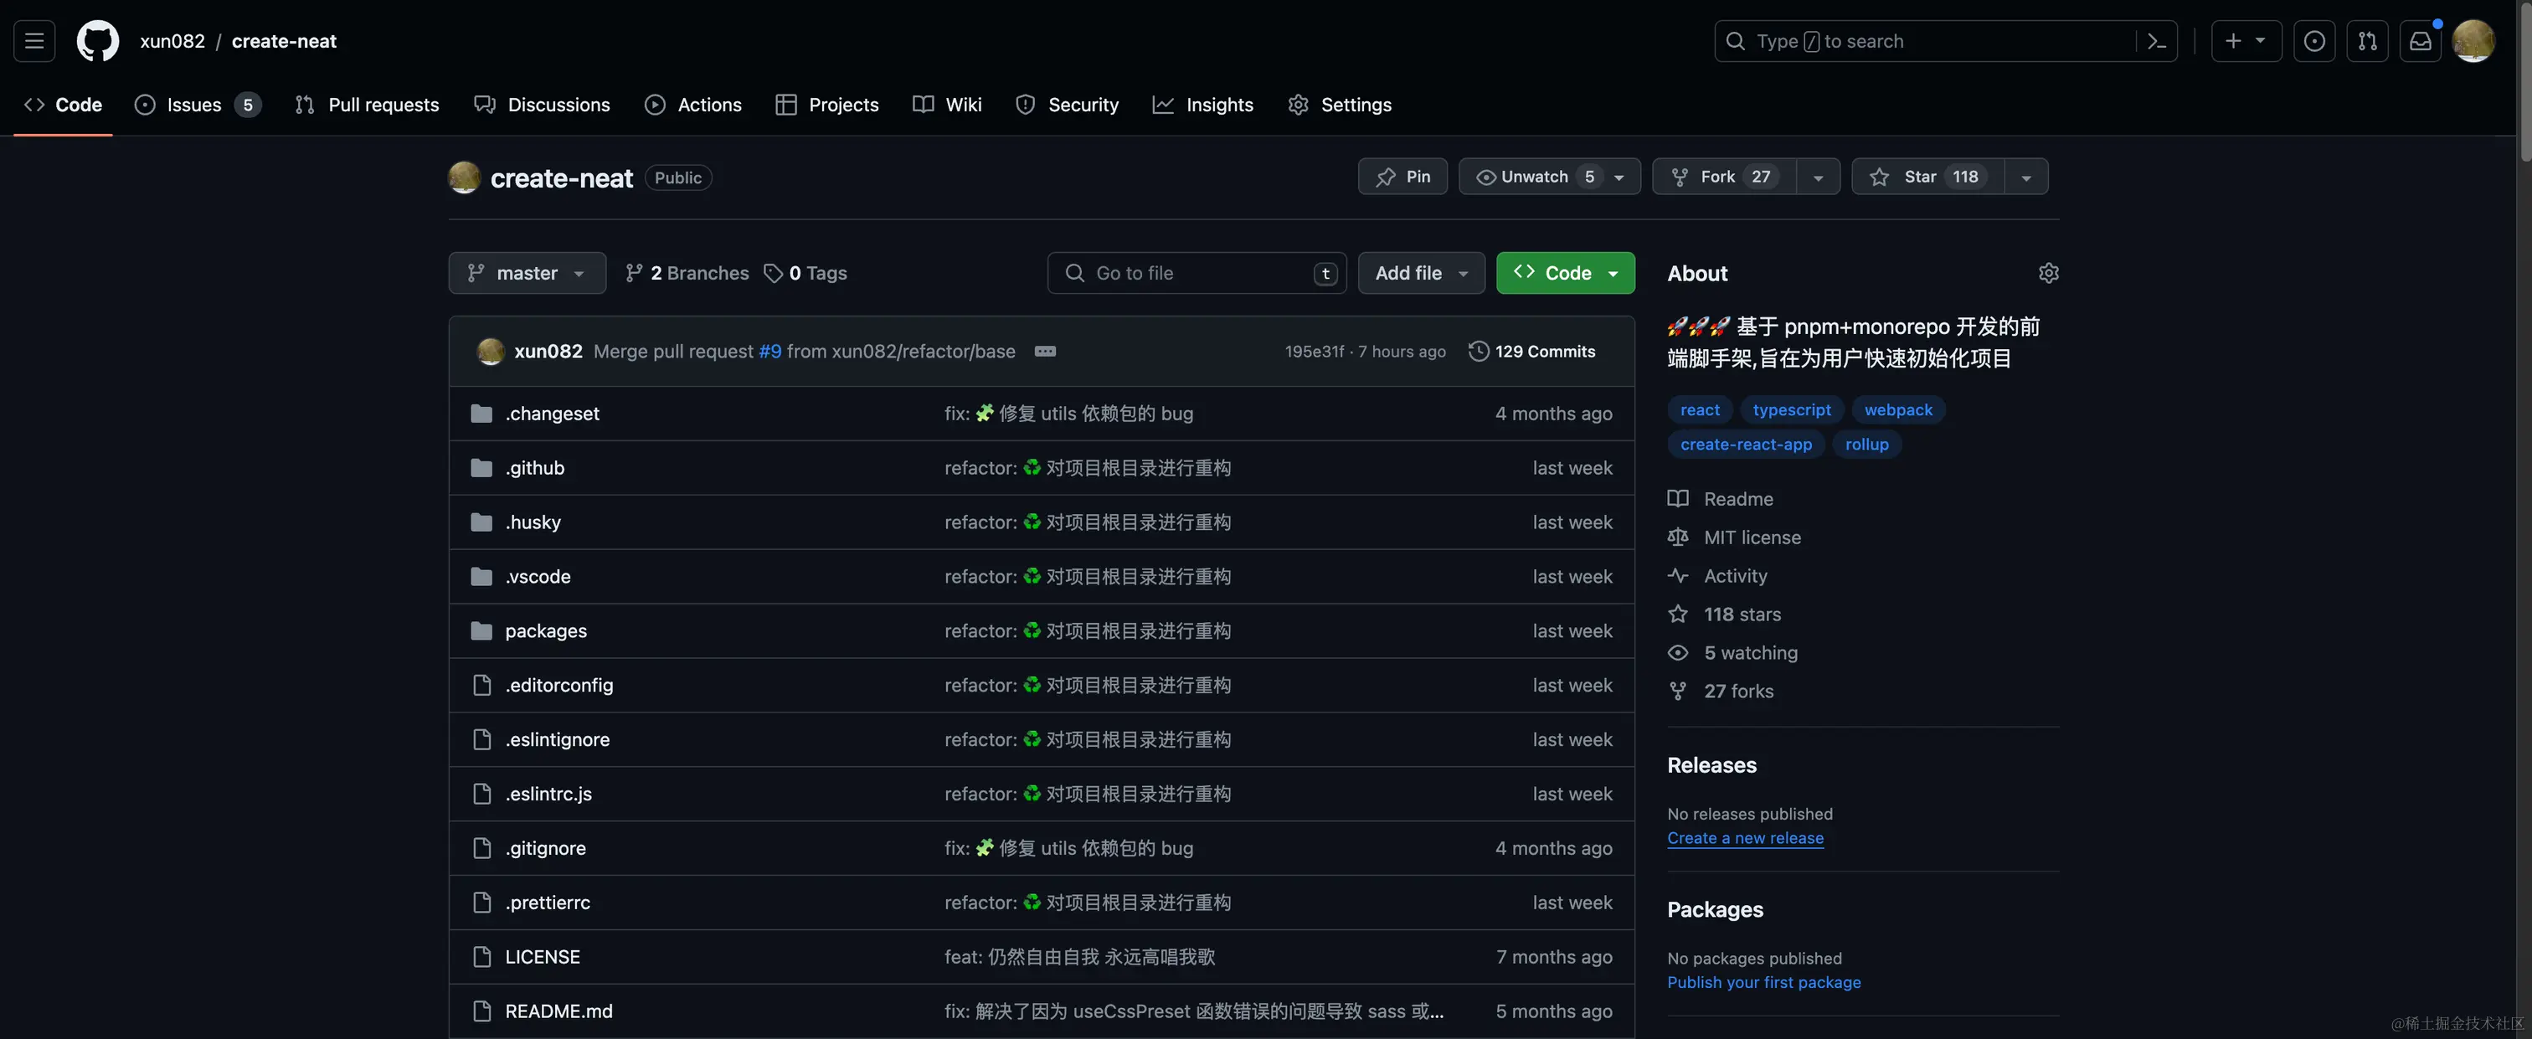Click the GitHub logo home icon
This screenshot has height=1039, width=2532.
pos(97,41)
